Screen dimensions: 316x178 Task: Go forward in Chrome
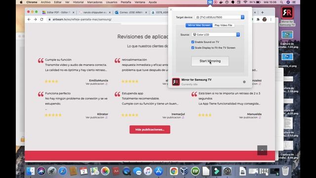[x=35, y=19]
